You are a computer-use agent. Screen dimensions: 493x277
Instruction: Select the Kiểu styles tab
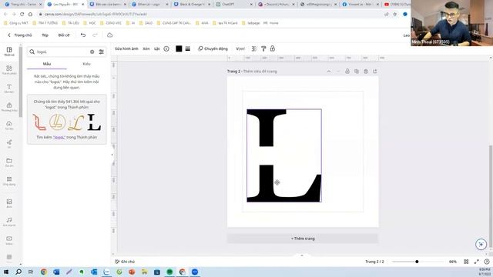click(86, 64)
